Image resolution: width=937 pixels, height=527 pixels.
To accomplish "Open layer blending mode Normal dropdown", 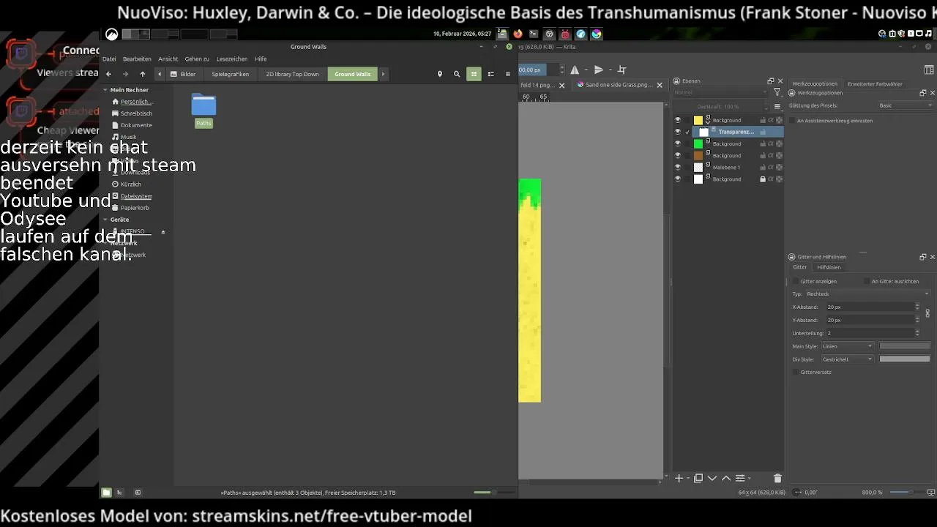I will point(721,93).
